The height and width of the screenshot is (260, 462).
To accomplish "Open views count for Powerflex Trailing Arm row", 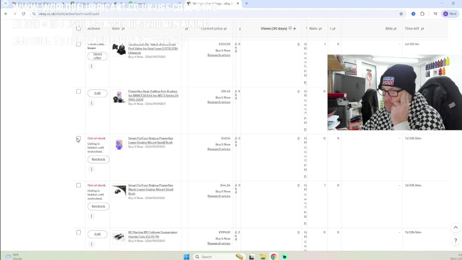I will click(x=298, y=91).
